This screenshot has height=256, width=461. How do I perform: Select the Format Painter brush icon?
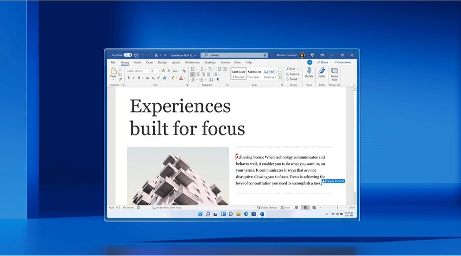pos(120,79)
